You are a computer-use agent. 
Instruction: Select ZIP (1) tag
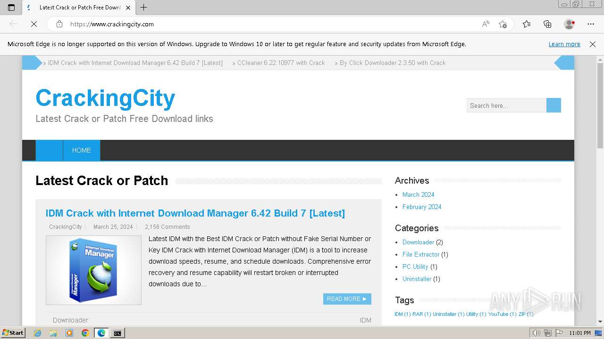tap(526, 314)
